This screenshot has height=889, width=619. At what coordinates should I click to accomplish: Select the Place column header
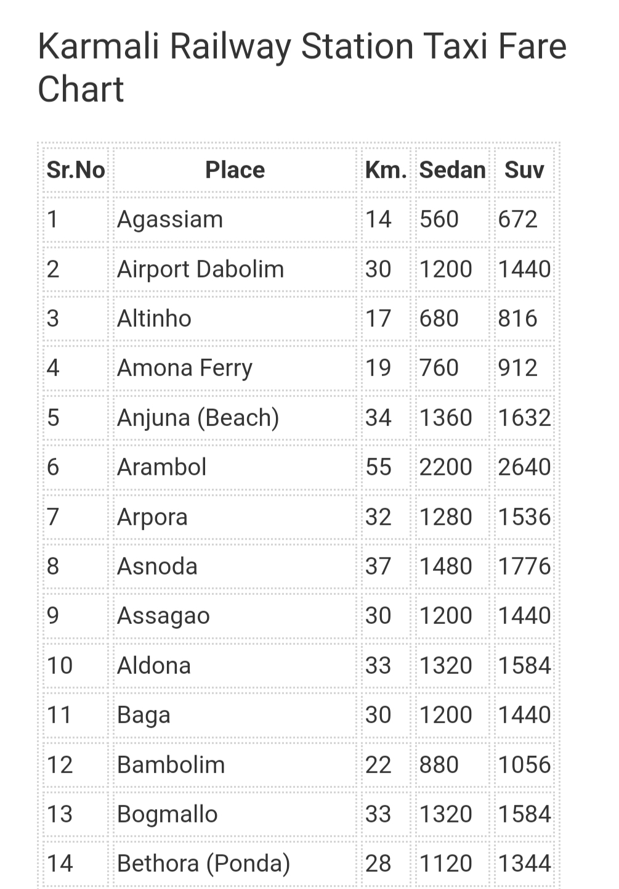point(235,170)
